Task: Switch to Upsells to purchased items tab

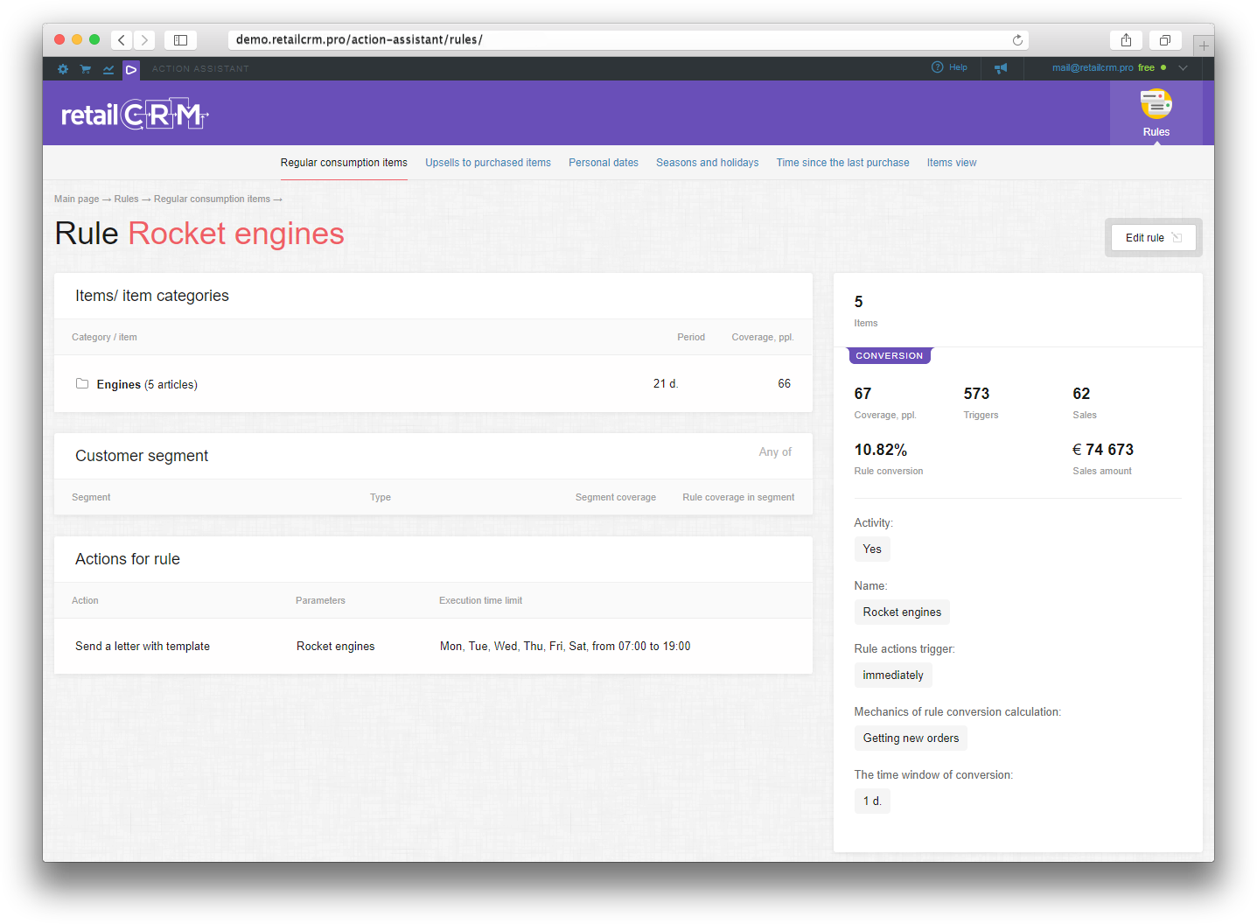Action: coord(488,163)
